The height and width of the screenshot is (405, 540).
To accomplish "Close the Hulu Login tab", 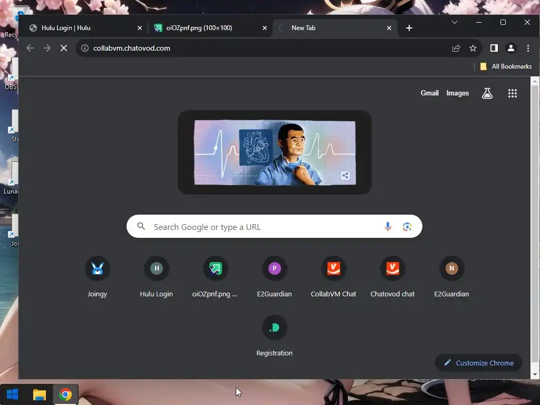I will tap(139, 28).
